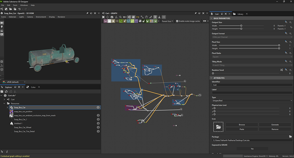Image resolution: width=294 pixels, height=158 pixels.
Task: Click the save all icon in main toolbar
Action: (15, 9)
